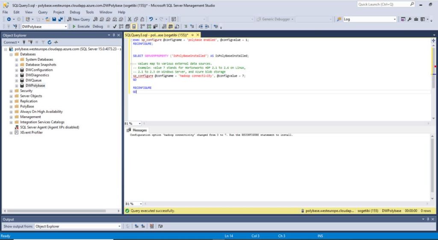This screenshot has height=240, width=438.
Task: Click Object Explorer horizontal scrollbar
Action: tap(60, 211)
